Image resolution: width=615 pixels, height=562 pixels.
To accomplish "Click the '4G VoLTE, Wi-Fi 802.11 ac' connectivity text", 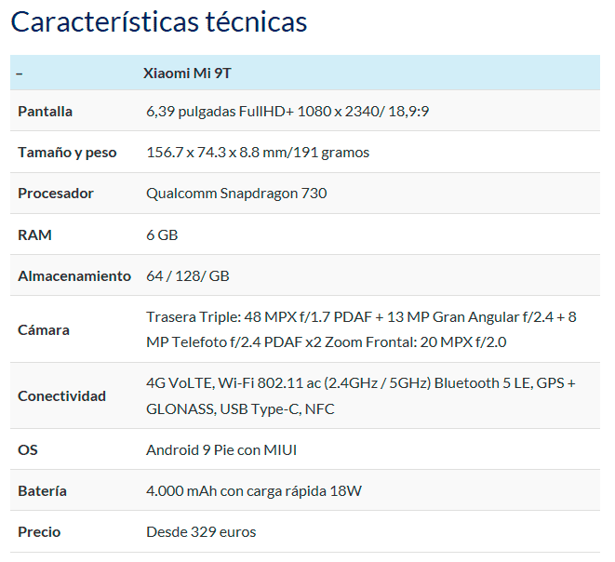I will [361, 396].
